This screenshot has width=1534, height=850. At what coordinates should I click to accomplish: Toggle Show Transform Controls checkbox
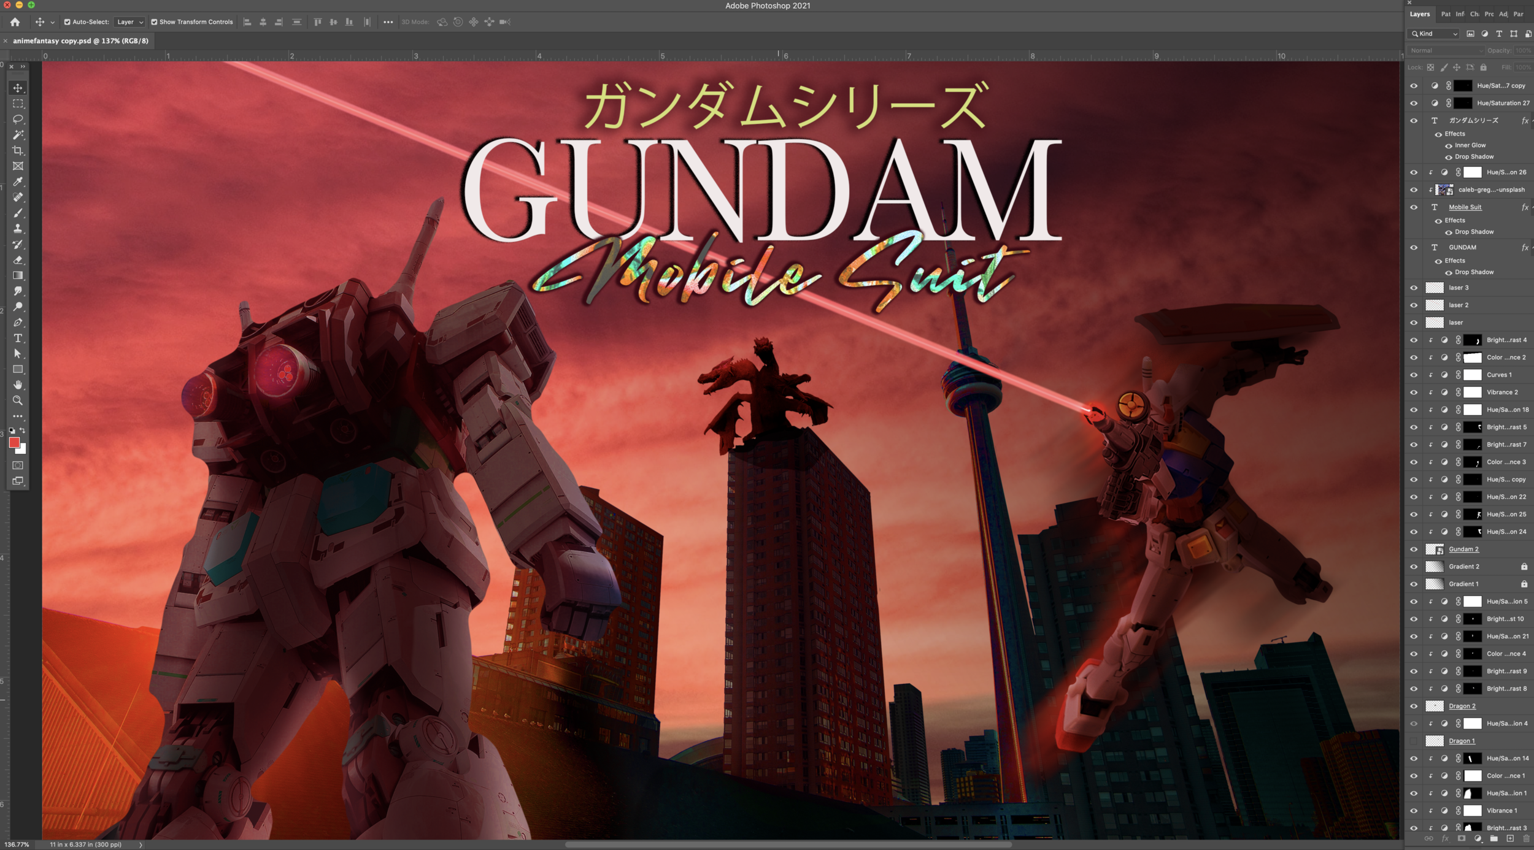pos(154,22)
